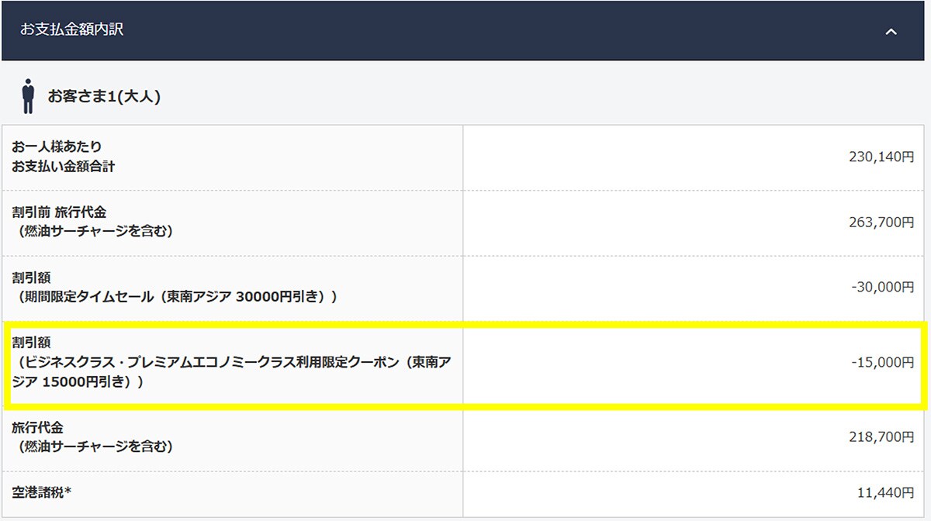The width and height of the screenshot is (931, 521).
Task: Select the 230,140円 total amount
Action: point(881,157)
